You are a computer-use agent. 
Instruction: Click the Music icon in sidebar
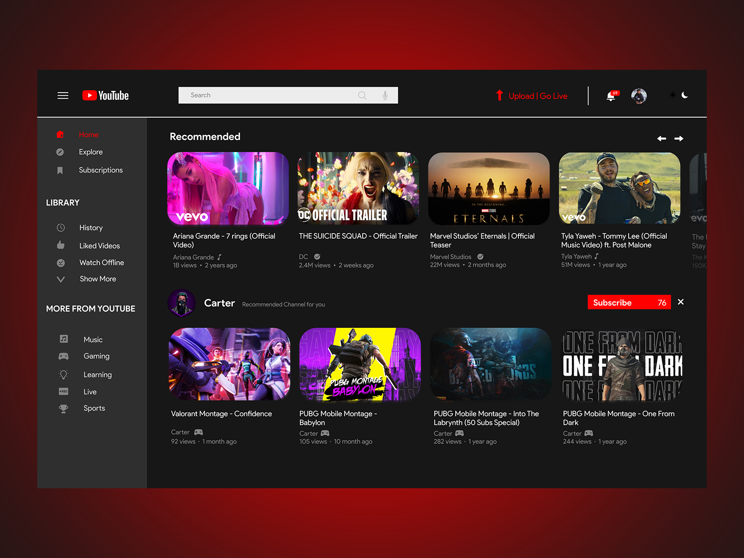point(64,339)
